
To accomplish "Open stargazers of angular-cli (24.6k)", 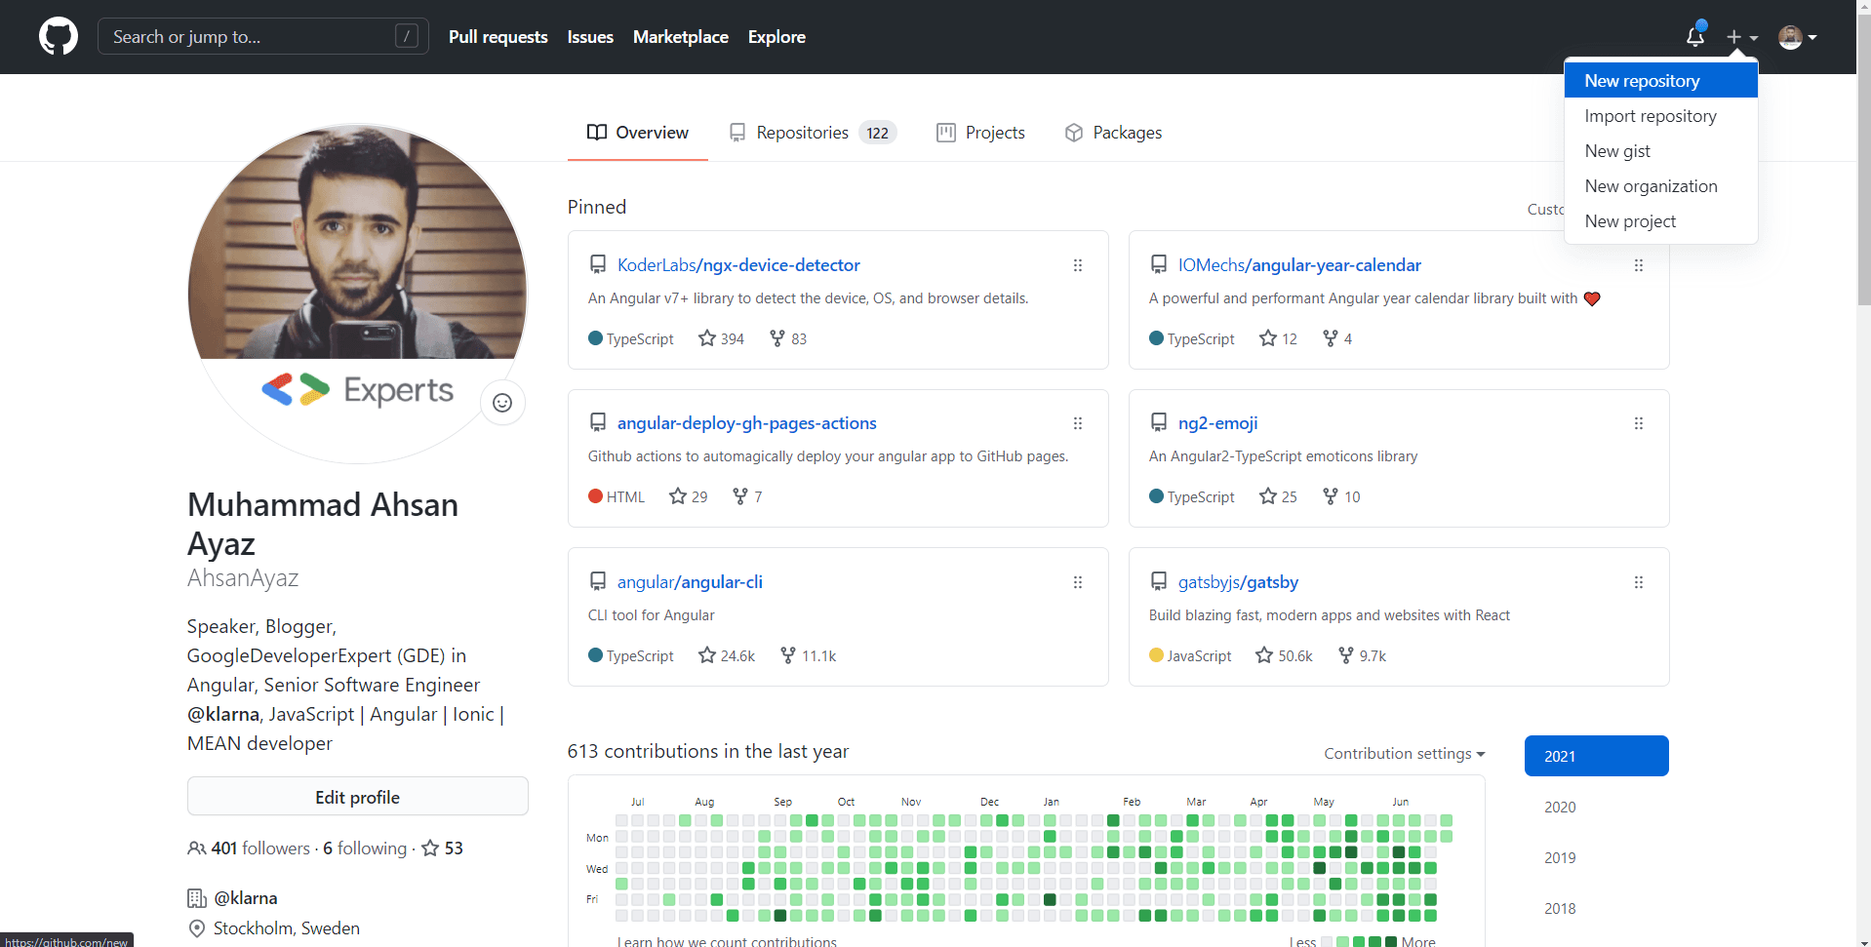I will [x=727, y=655].
